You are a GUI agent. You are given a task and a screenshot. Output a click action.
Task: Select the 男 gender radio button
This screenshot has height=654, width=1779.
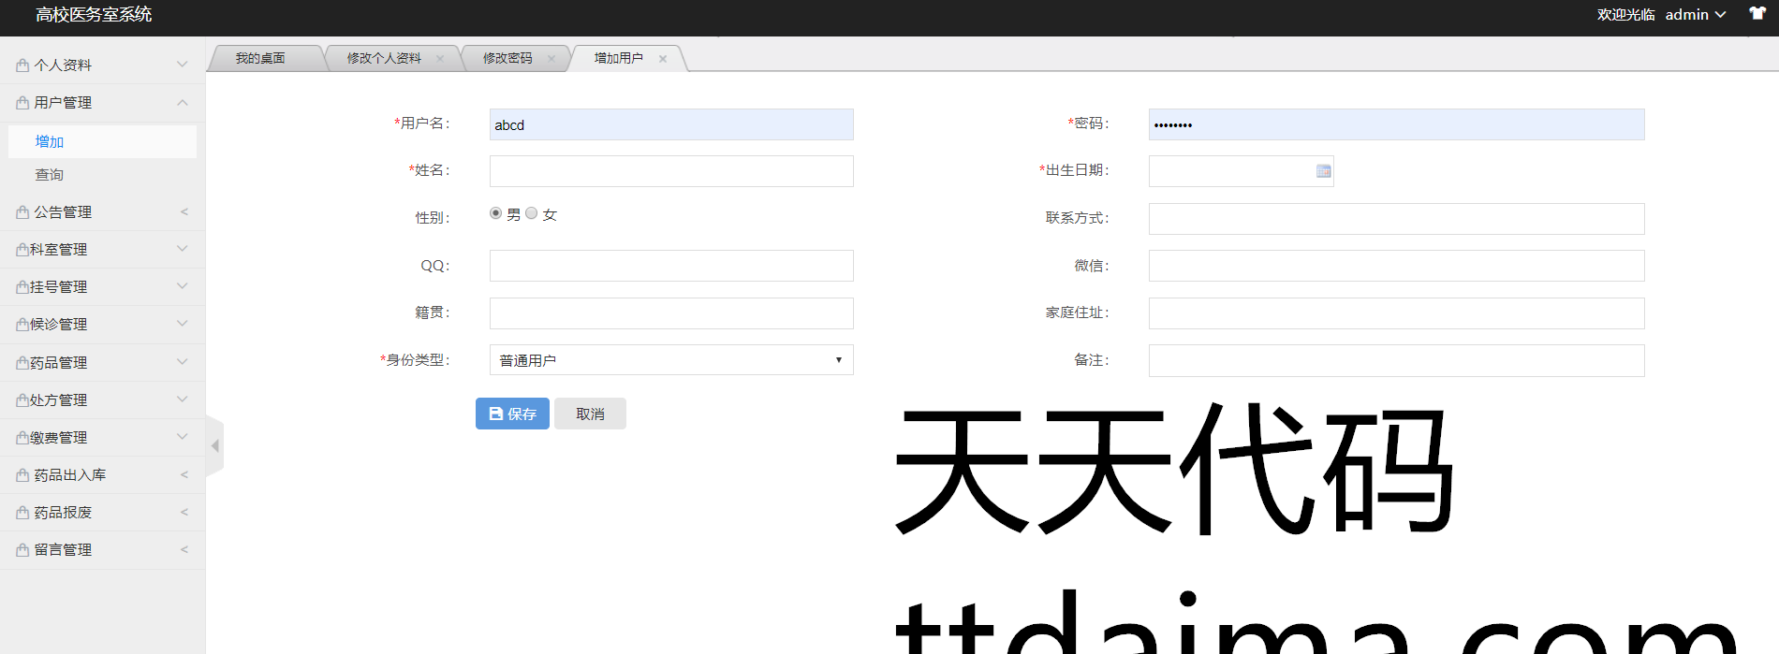click(496, 213)
